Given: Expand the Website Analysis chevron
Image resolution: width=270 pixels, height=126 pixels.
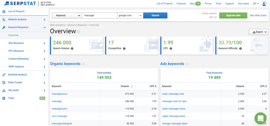Looking at the screenshot, I should (x=44, y=19).
